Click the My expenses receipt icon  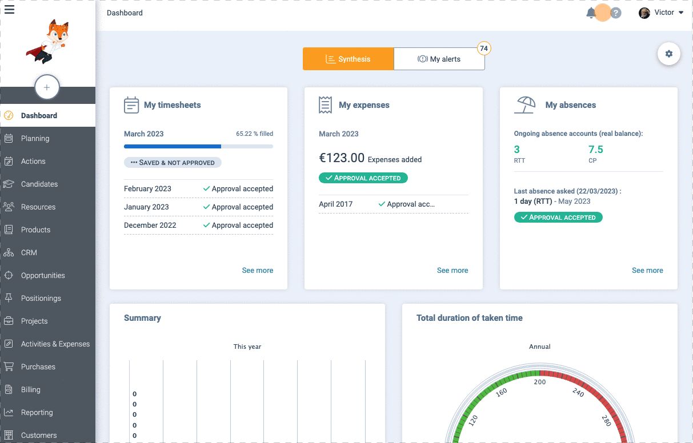[x=326, y=105]
